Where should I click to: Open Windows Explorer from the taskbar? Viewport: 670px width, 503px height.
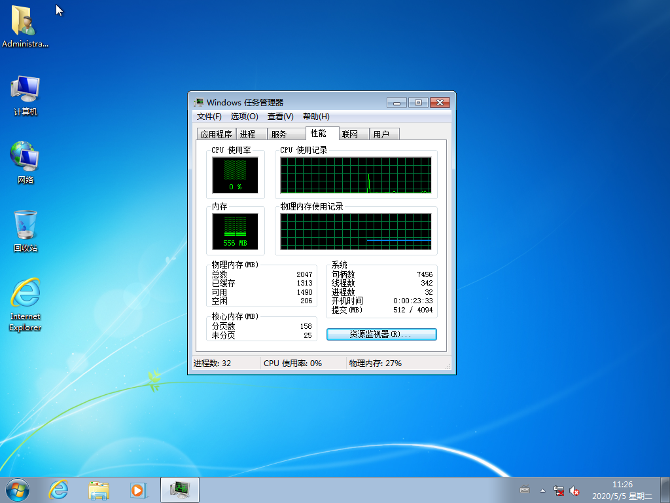coord(99,490)
